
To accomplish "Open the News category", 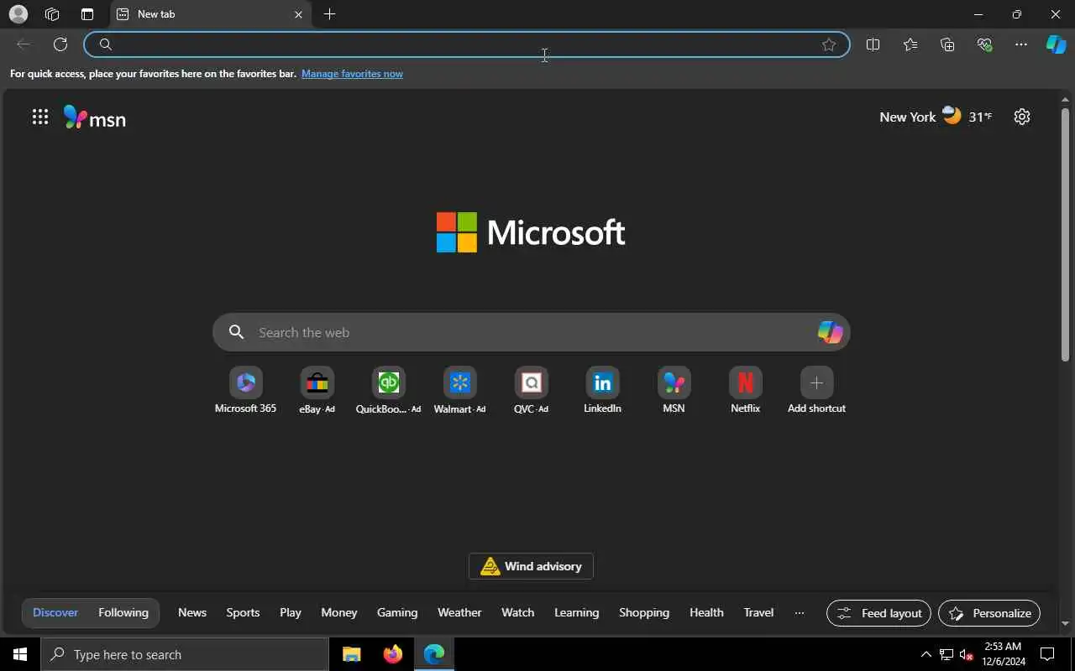I will pos(192,612).
